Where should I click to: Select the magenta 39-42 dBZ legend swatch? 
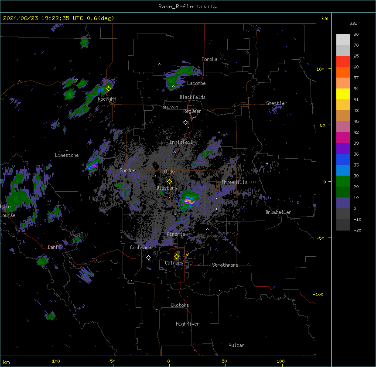coord(343,137)
